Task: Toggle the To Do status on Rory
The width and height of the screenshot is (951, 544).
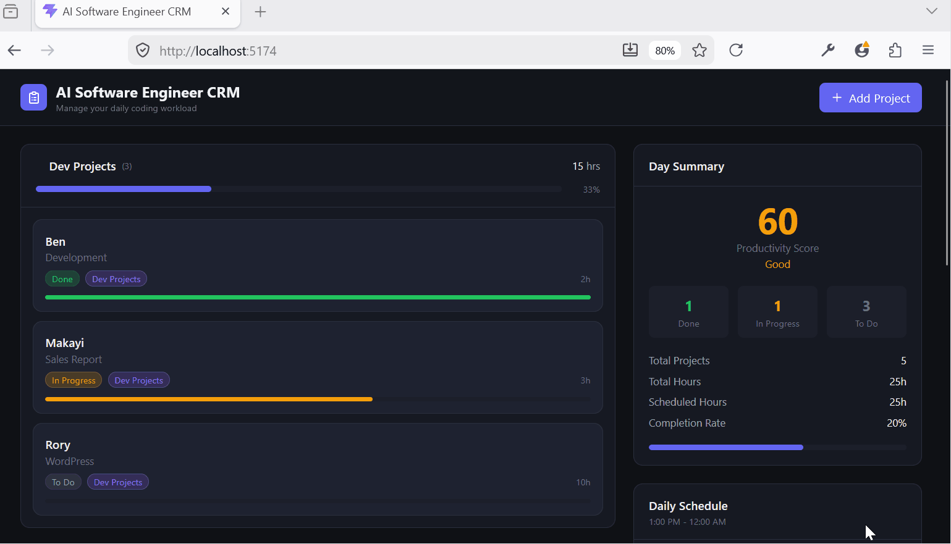Action: click(x=63, y=482)
